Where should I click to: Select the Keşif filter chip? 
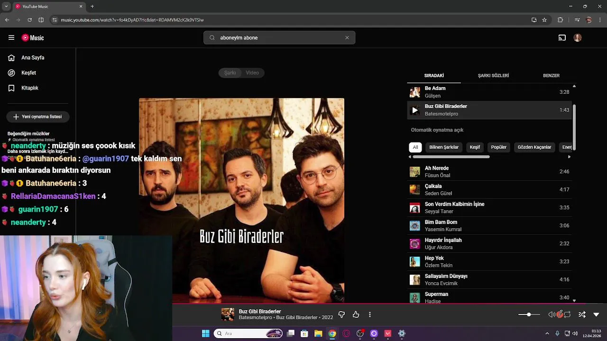(475, 147)
